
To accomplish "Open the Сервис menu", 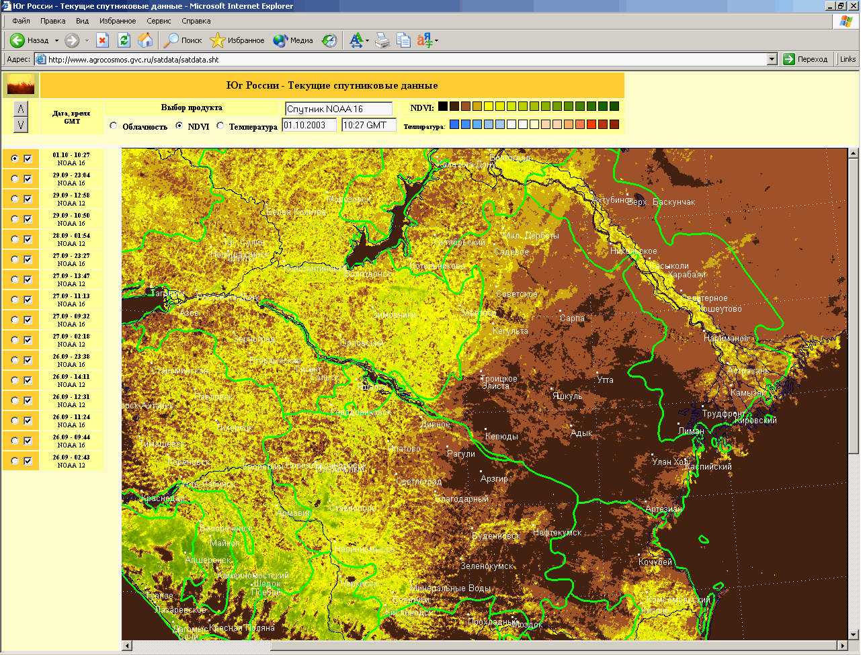I will 159,21.
